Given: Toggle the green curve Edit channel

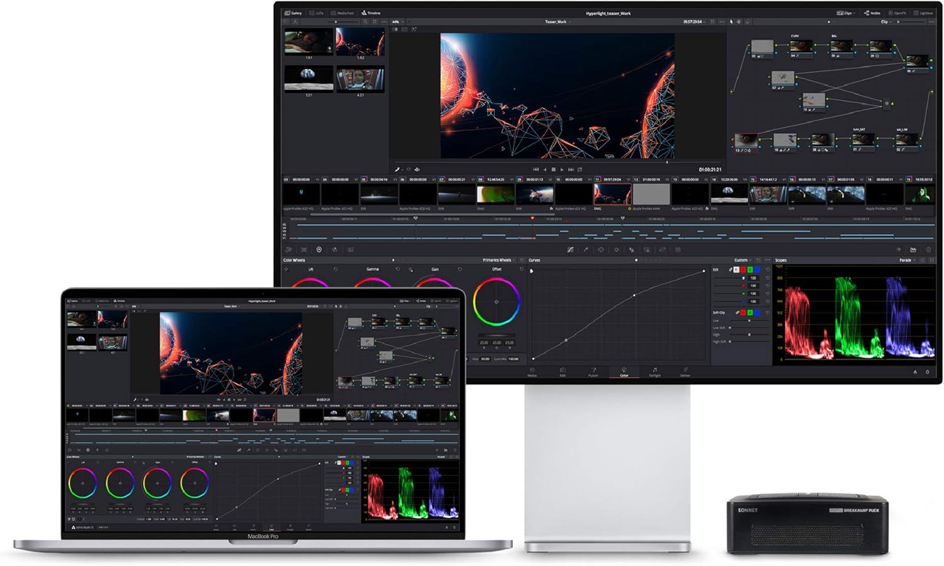Looking at the screenshot, I should (x=750, y=269).
